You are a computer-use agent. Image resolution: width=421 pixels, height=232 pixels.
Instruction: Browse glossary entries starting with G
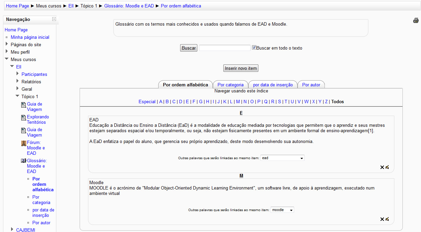(201, 101)
